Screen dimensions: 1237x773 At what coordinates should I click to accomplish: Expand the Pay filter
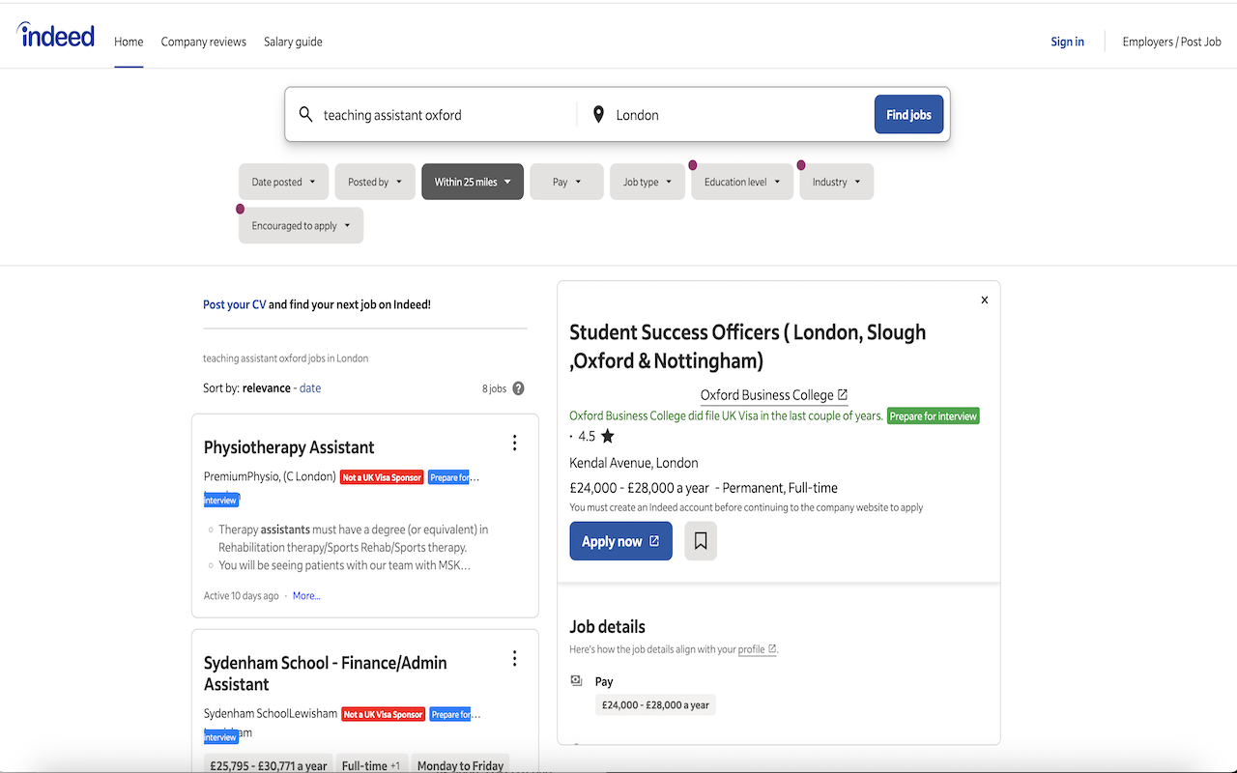coord(566,182)
